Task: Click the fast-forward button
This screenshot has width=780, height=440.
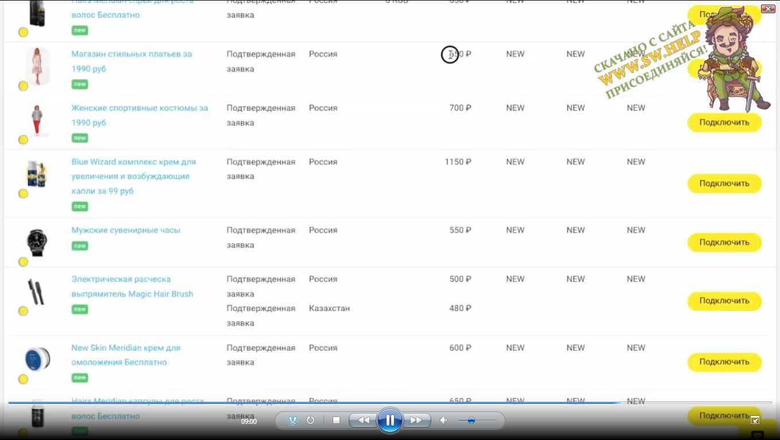Action: pos(416,421)
